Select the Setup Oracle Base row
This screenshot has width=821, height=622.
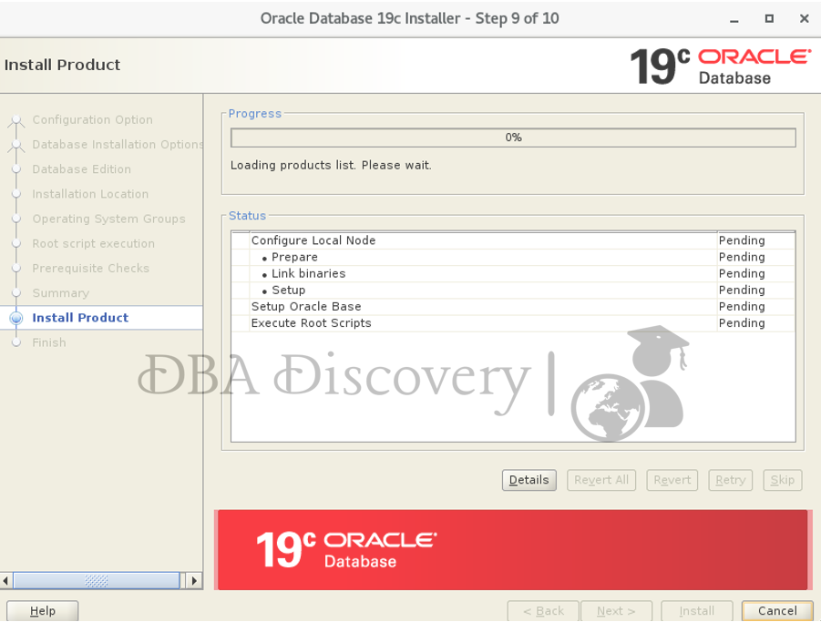(305, 307)
